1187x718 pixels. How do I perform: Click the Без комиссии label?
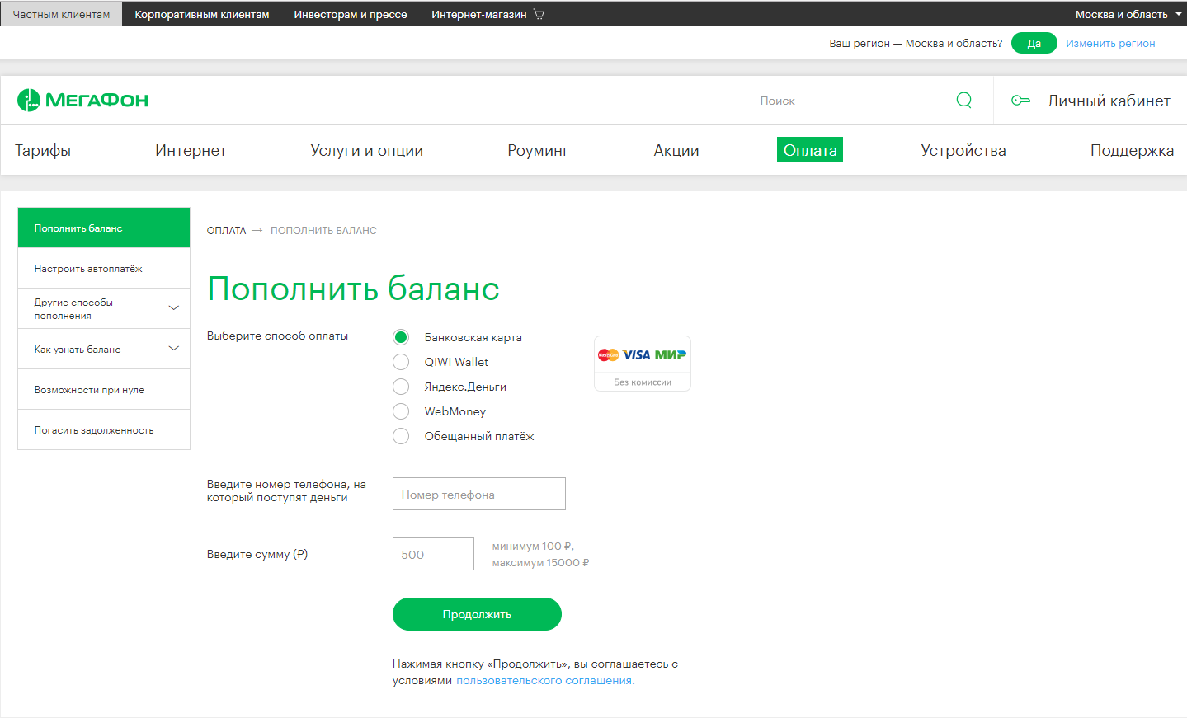click(x=643, y=382)
